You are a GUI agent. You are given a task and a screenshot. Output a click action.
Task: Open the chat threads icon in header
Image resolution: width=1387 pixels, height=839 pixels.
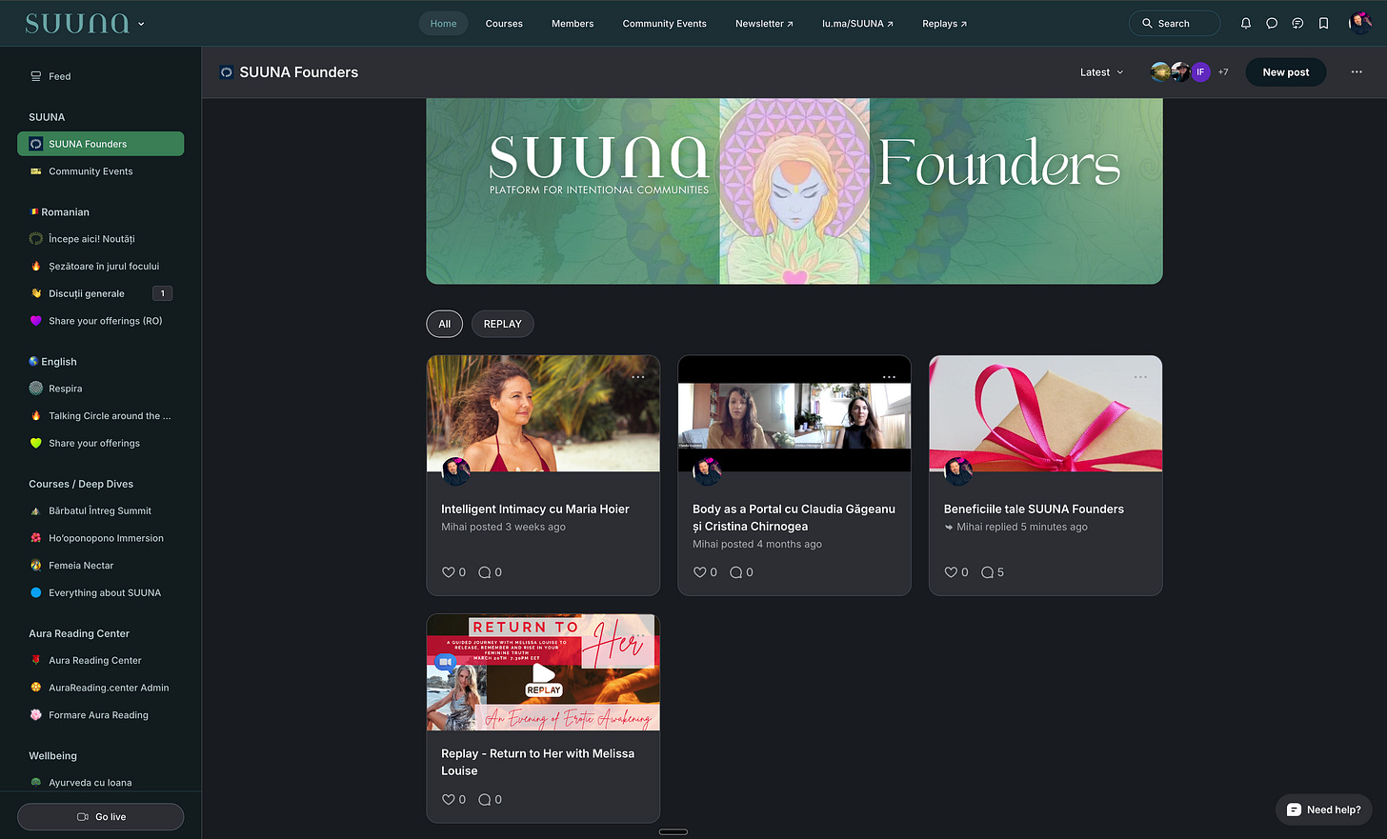click(x=1297, y=24)
